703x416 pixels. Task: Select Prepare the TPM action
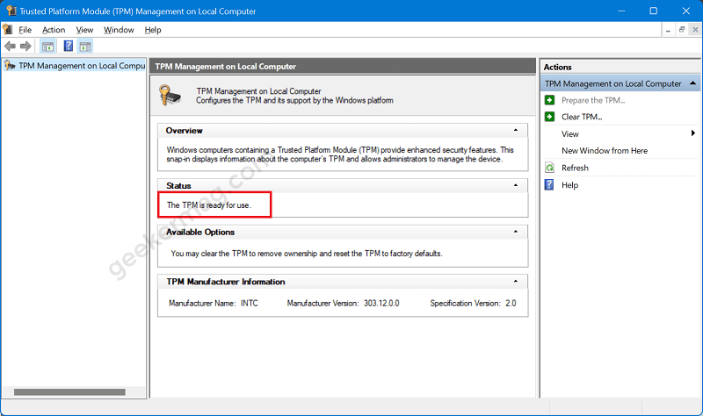point(592,100)
